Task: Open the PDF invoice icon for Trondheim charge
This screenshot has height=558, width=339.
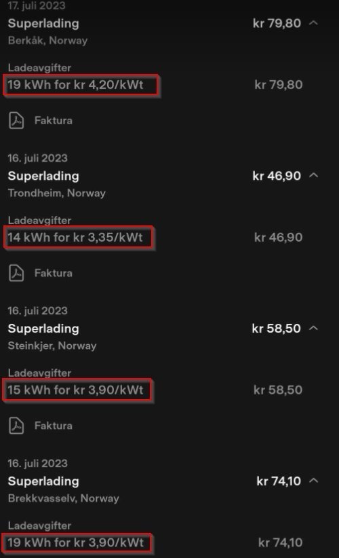Action: click(x=16, y=273)
